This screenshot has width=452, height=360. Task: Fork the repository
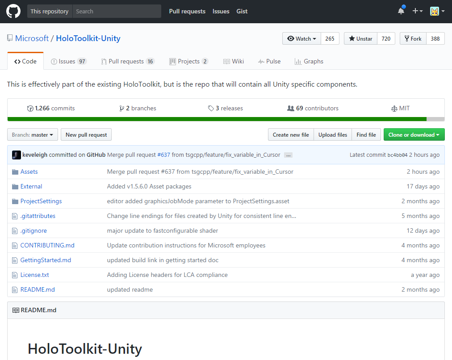[413, 38]
